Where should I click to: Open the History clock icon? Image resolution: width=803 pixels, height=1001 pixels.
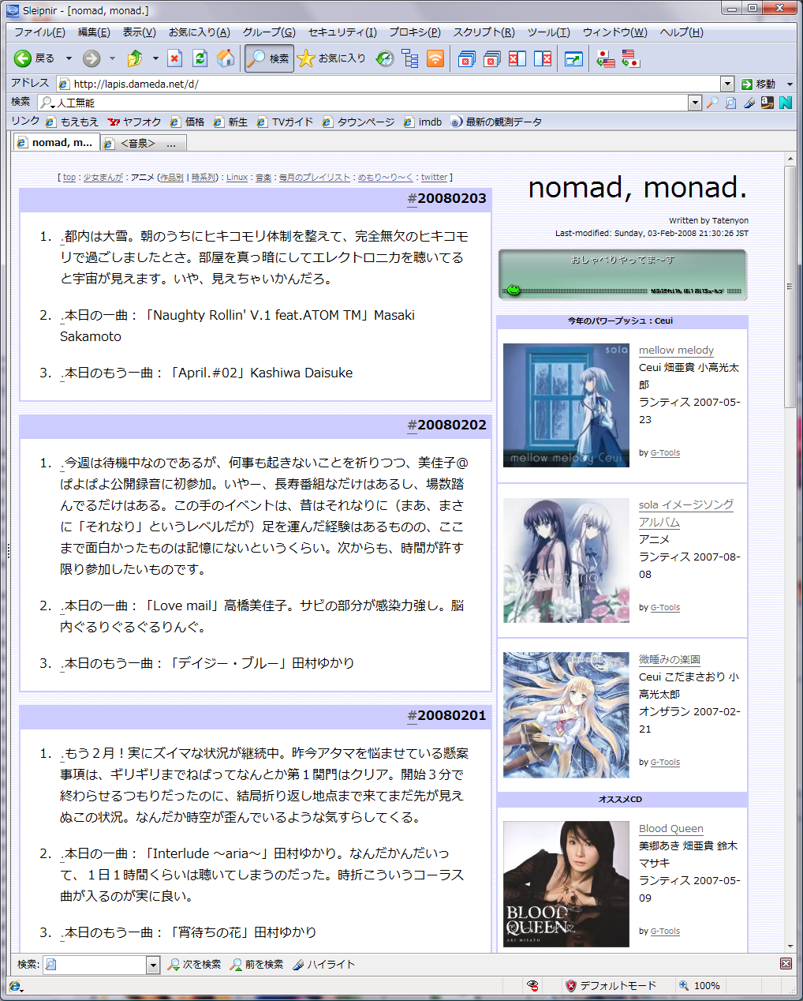[385, 58]
